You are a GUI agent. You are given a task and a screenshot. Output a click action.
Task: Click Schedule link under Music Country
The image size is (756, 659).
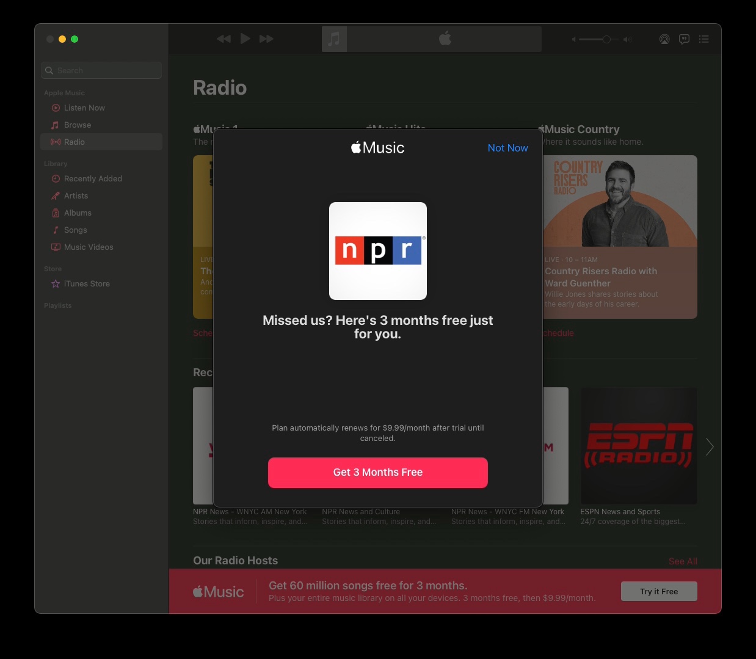click(559, 333)
